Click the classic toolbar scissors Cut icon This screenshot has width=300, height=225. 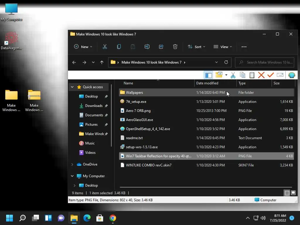coord(233,75)
